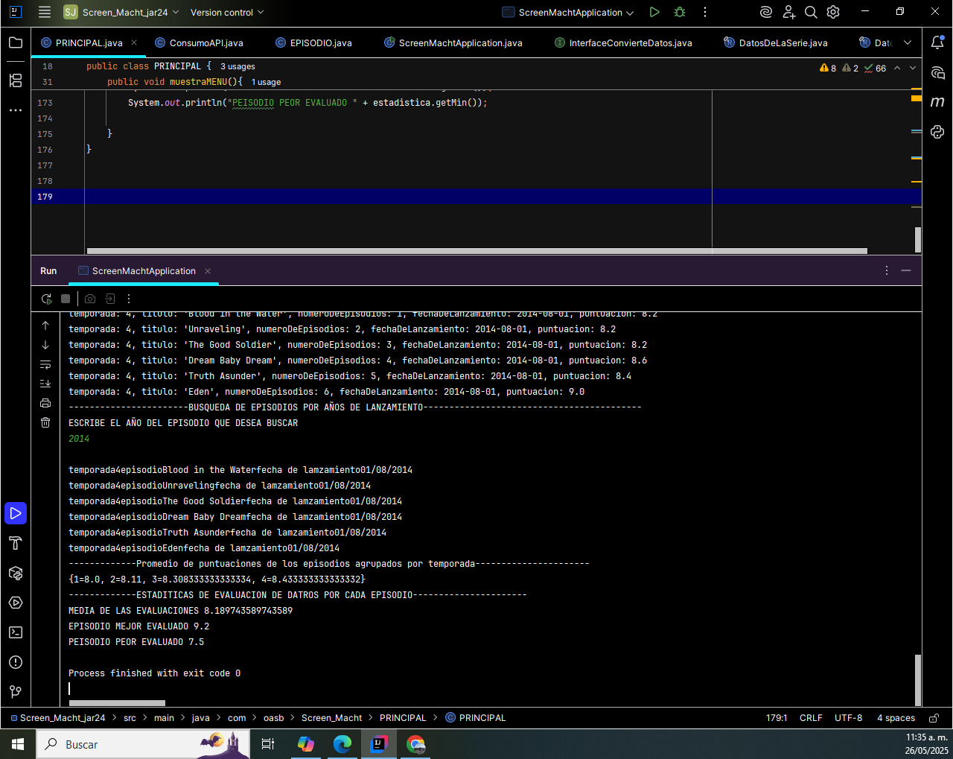Toggle the Build hammer tool window
The image size is (953, 759).
click(x=16, y=543)
